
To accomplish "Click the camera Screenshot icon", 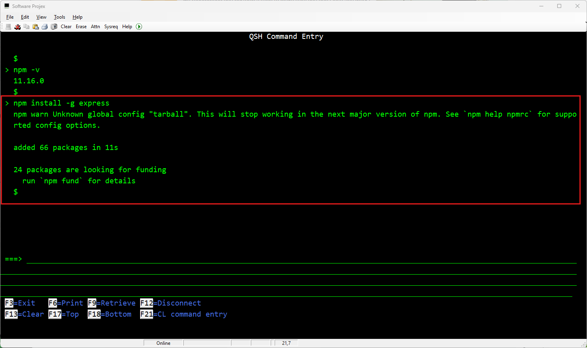I will coord(54,27).
